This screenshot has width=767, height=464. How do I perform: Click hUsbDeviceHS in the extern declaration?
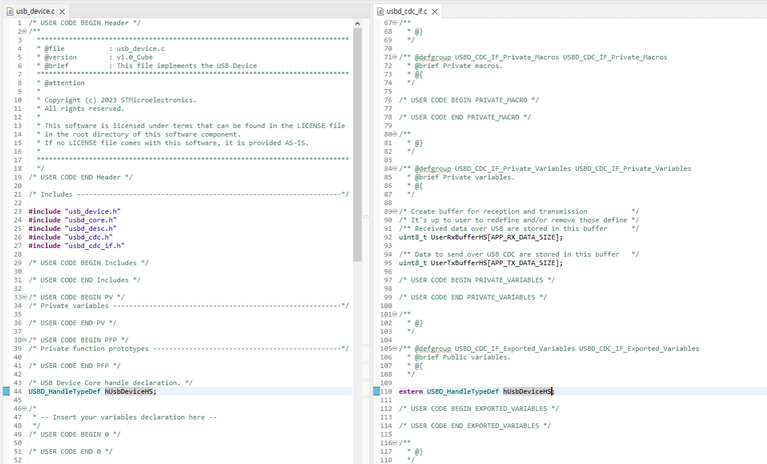point(528,391)
